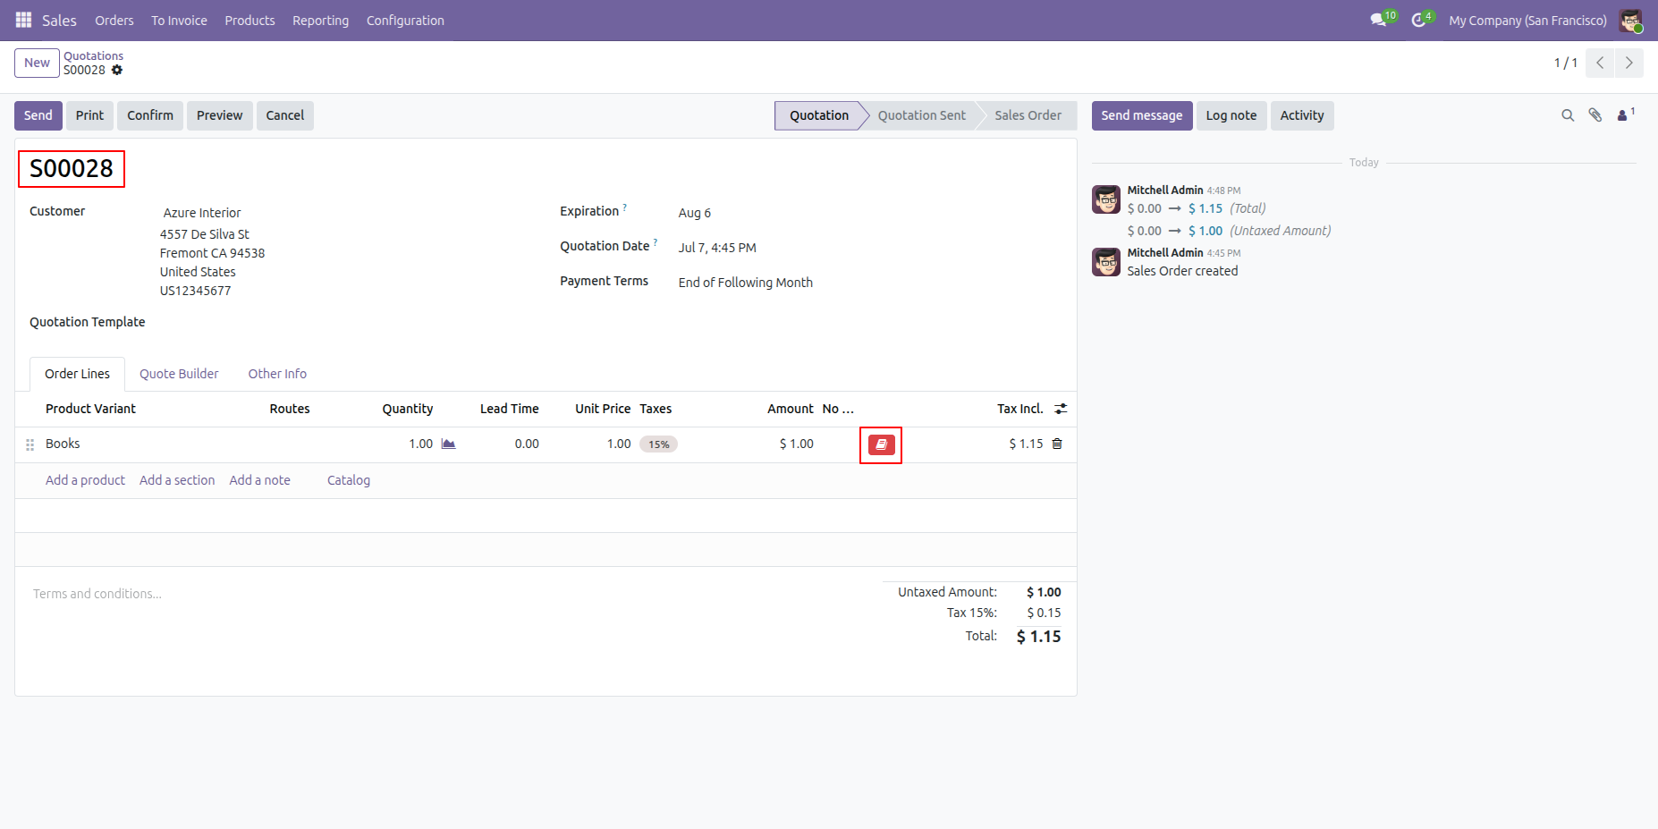Image resolution: width=1658 pixels, height=829 pixels.
Task: Open the Configuration menu
Action: 405,20
